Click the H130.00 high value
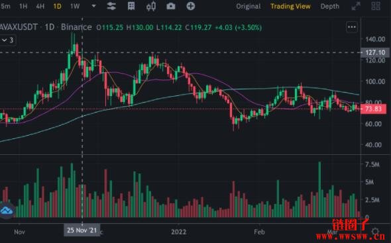This screenshot has height=243, width=391. coord(140,27)
